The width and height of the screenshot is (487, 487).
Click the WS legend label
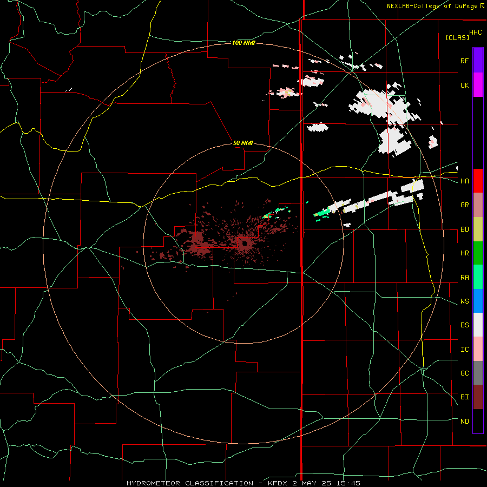(x=464, y=301)
